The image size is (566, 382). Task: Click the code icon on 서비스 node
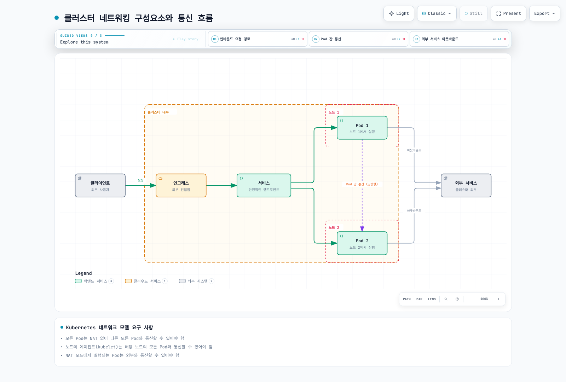[241, 178]
